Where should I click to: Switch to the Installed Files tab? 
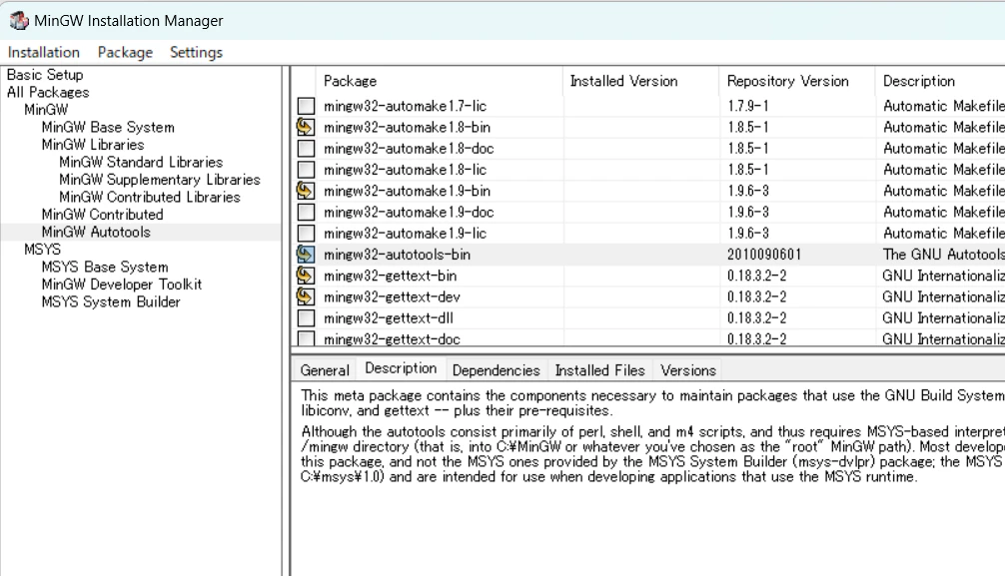600,370
